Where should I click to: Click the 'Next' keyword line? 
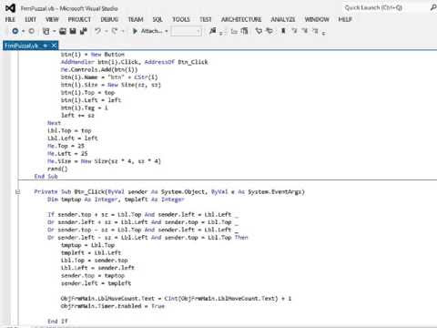[54, 123]
